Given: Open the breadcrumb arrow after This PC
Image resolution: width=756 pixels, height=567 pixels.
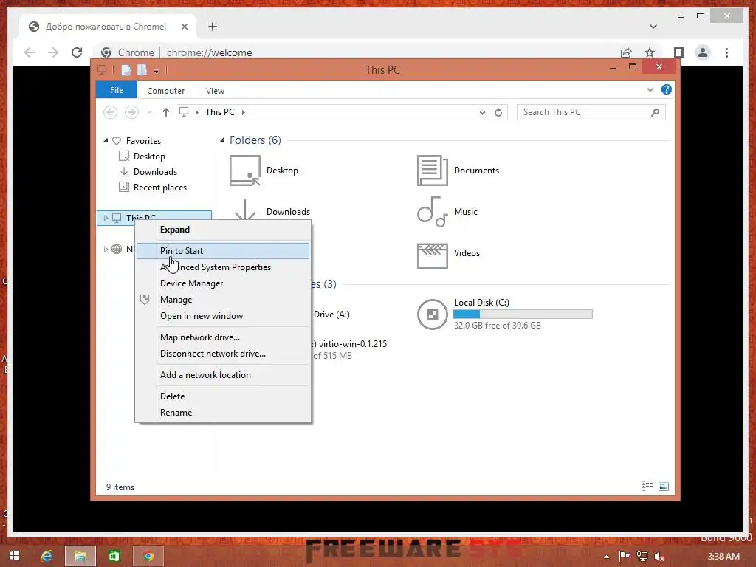Looking at the screenshot, I should coord(244,112).
